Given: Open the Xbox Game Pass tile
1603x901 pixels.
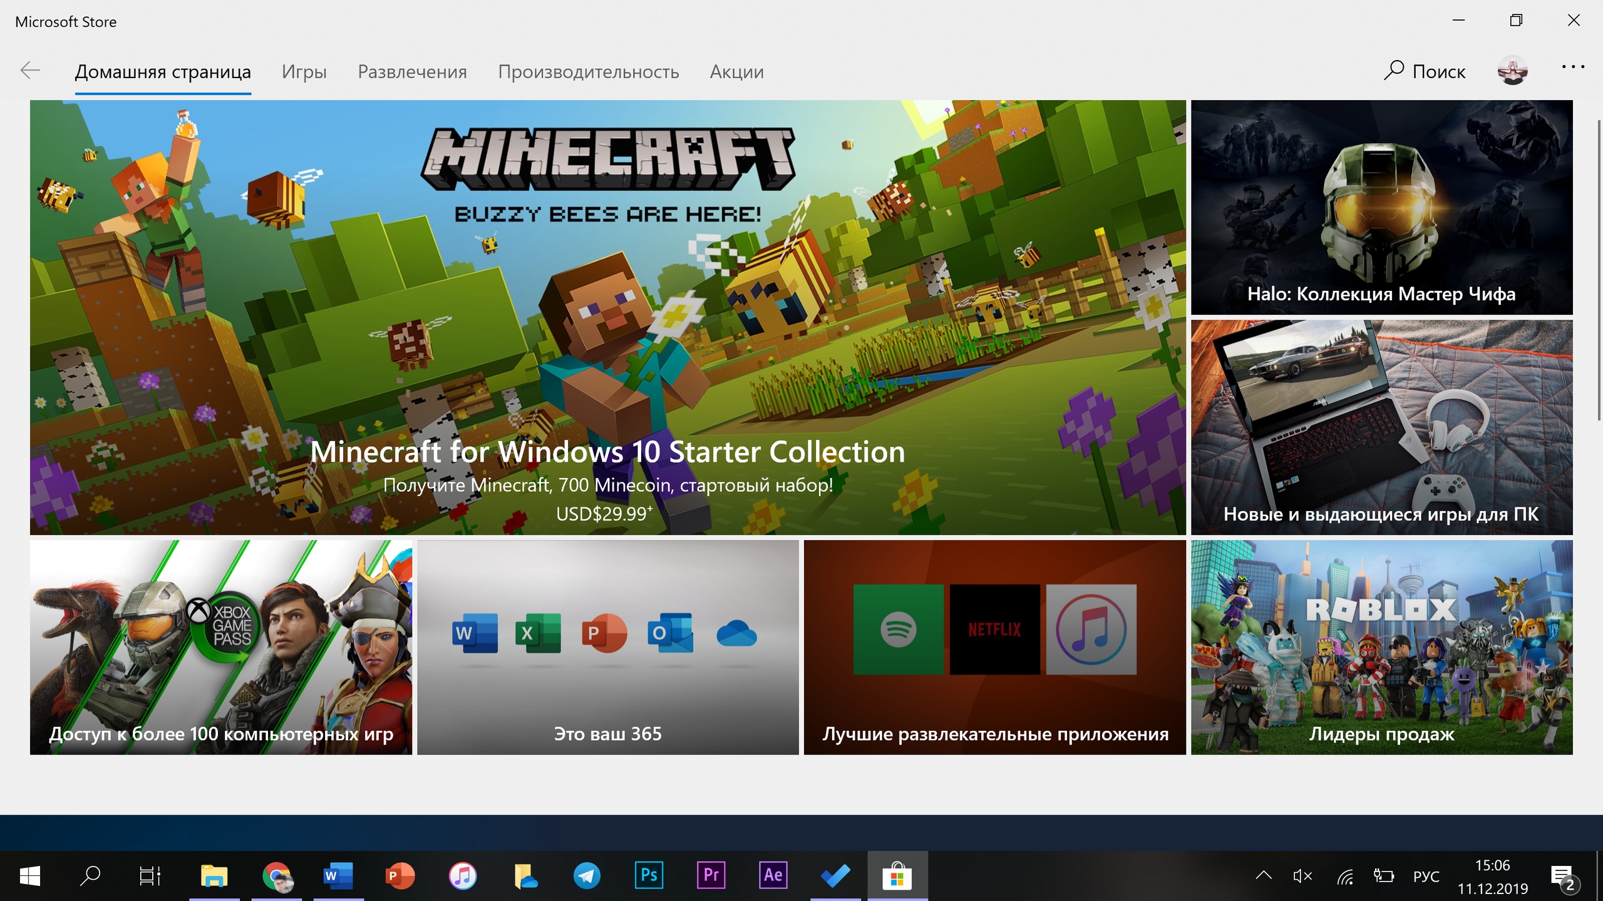Looking at the screenshot, I should pos(221,647).
